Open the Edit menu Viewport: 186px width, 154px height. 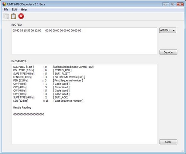coord(14,10)
